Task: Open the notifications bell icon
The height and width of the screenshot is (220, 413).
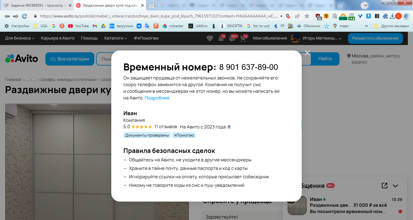Action: click(x=221, y=39)
